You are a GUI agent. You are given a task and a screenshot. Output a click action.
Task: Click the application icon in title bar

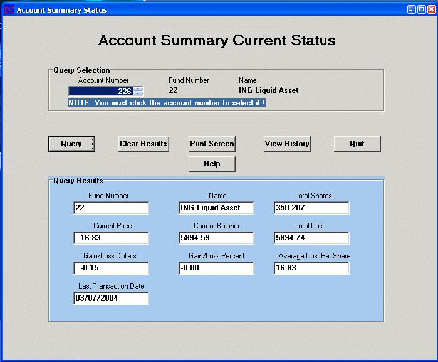(9, 10)
